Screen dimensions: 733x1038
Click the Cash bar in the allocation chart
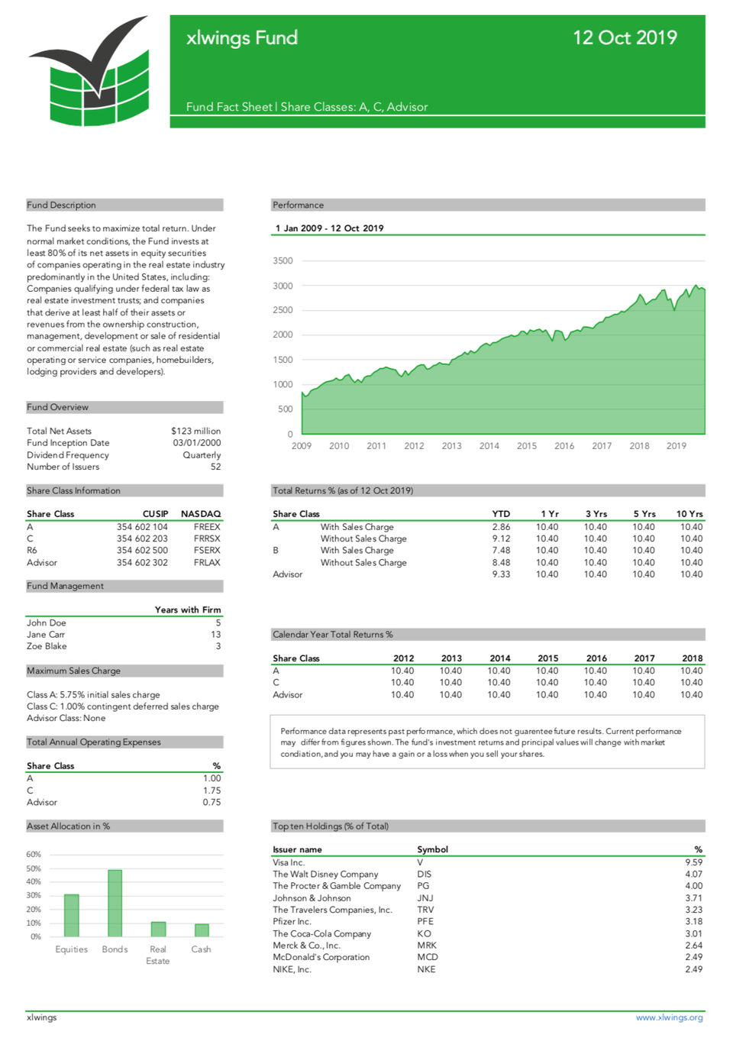202,930
